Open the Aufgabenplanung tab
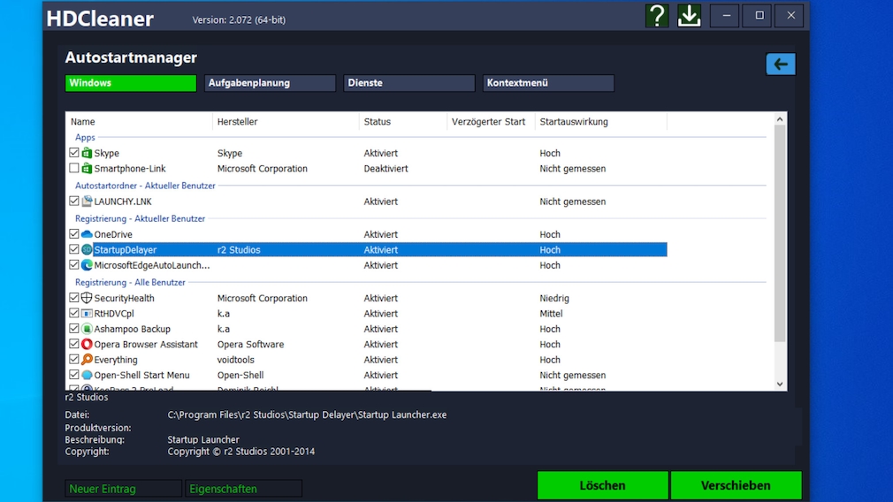 (x=270, y=83)
